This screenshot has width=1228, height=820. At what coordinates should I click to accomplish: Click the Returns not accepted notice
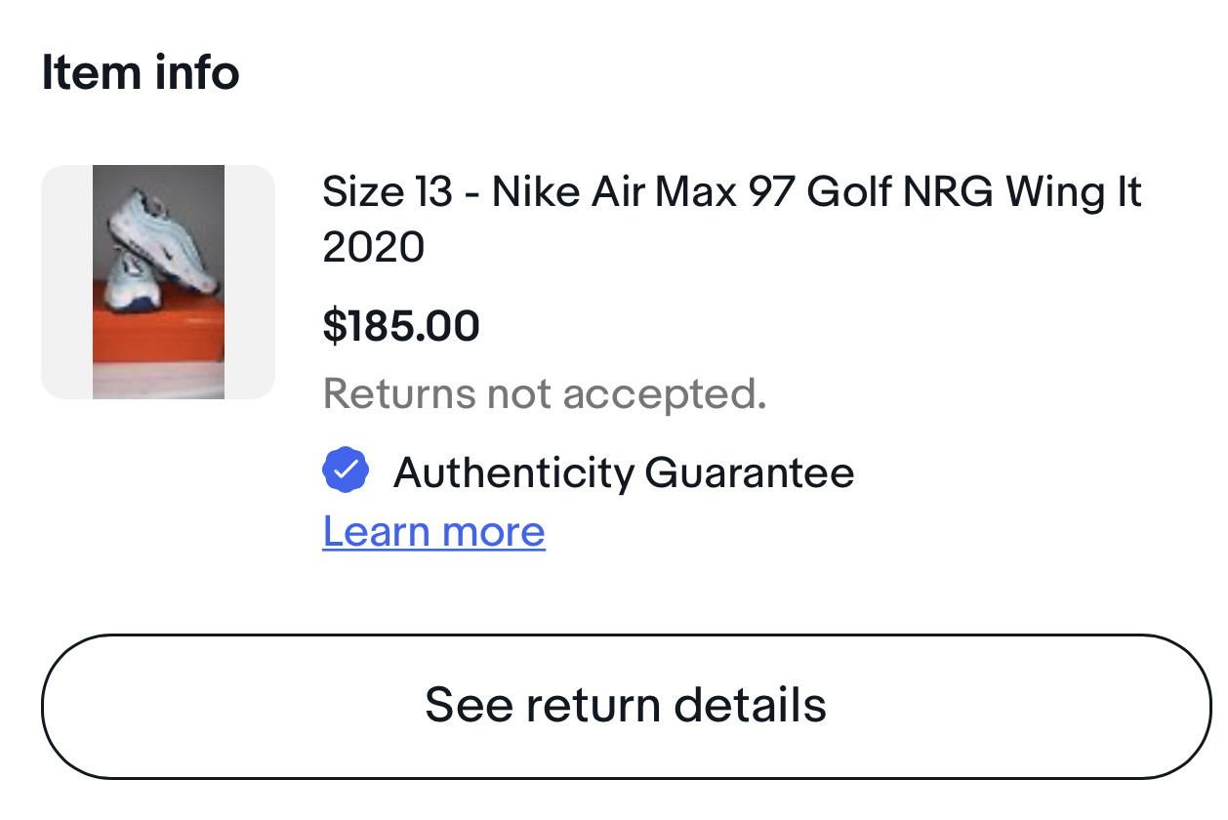[x=545, y=393]
